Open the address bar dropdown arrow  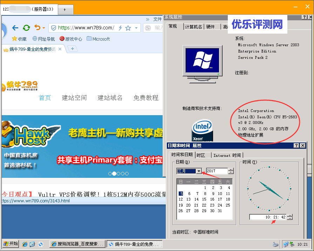pos(136,28)
